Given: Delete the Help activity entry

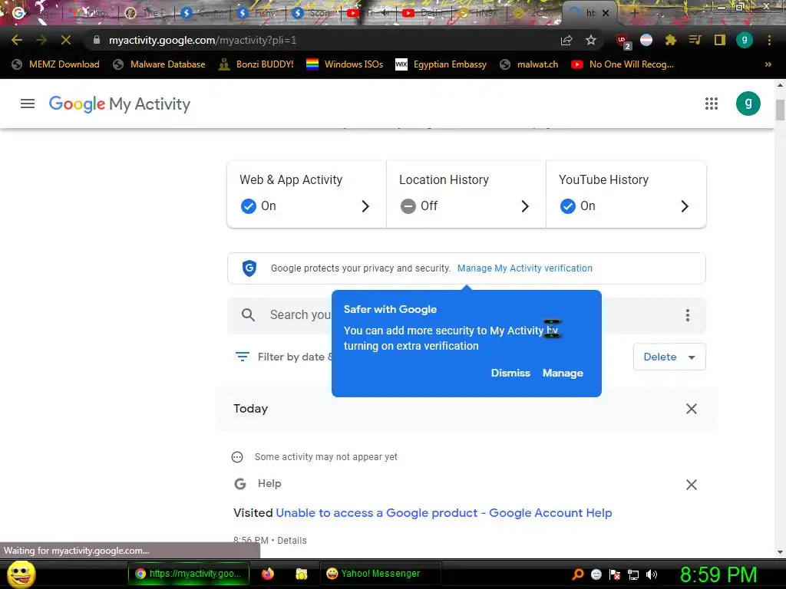Looking at the screenshot, I should [x=692, y=485].
